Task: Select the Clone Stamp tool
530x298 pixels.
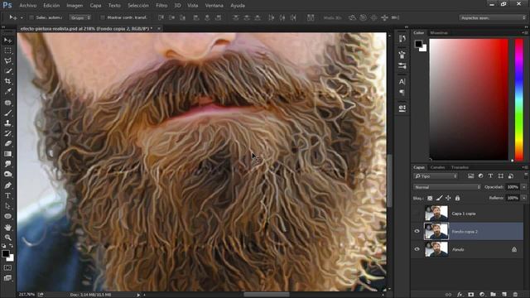Action: [x=7, y=123]
